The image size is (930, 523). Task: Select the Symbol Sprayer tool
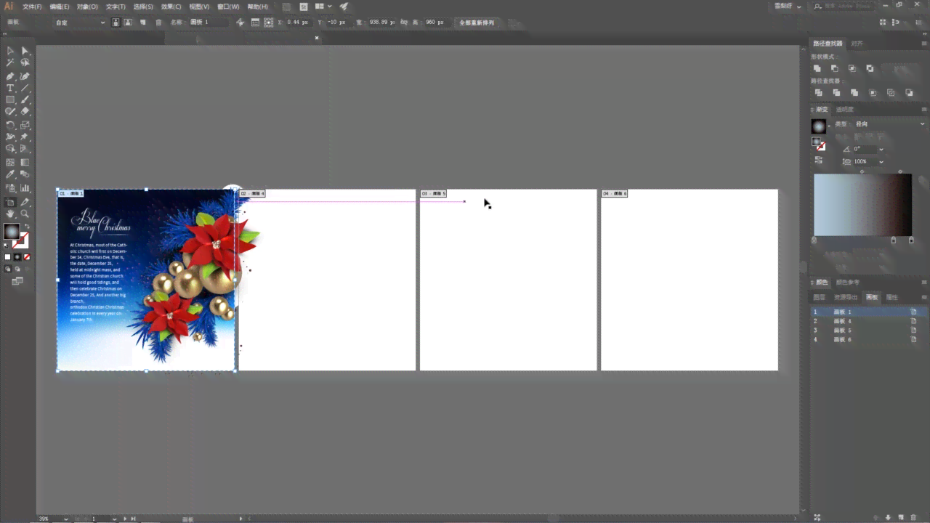click(x=10, y=187)
